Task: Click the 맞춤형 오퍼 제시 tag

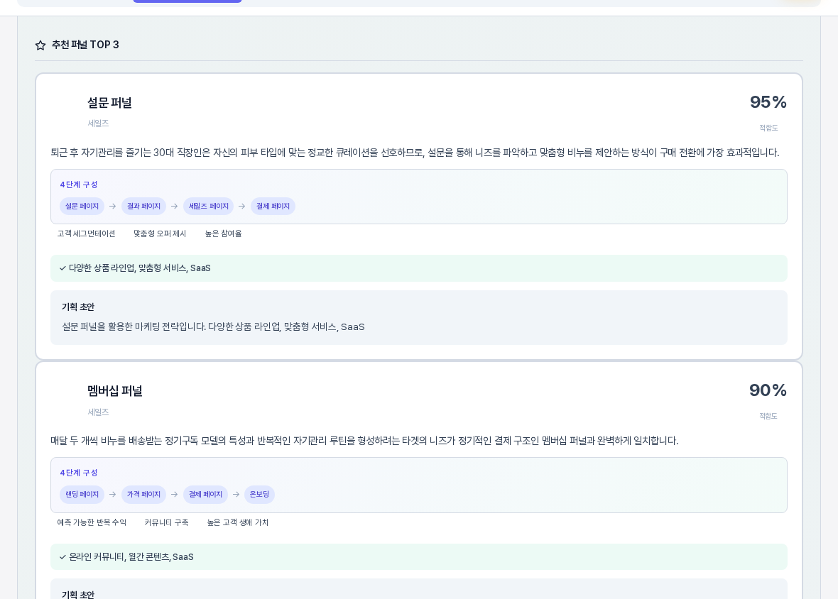Action: pos(160,233)
